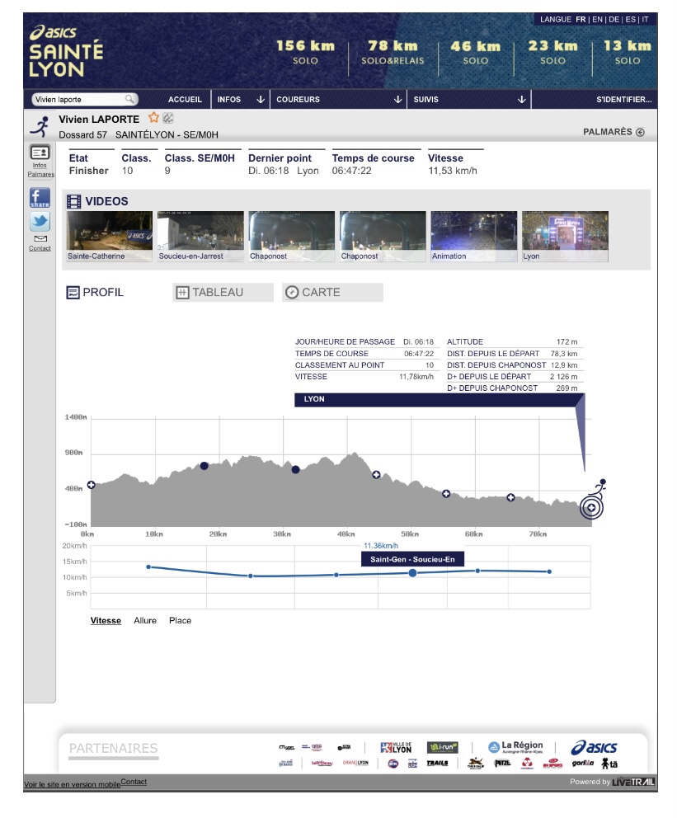Click the Palmarès back arrow icon
Image resolution: width=677 pixels, height=818 pixels.
click(640, 133)
